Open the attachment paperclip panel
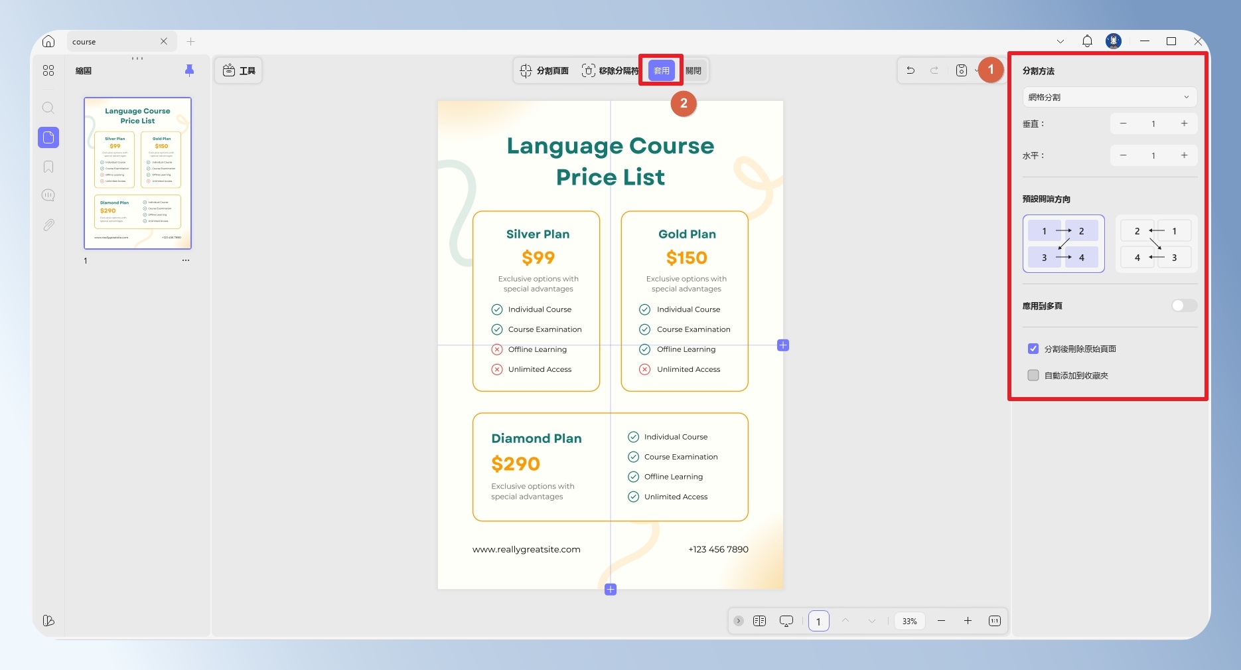 tap(48, 225)
